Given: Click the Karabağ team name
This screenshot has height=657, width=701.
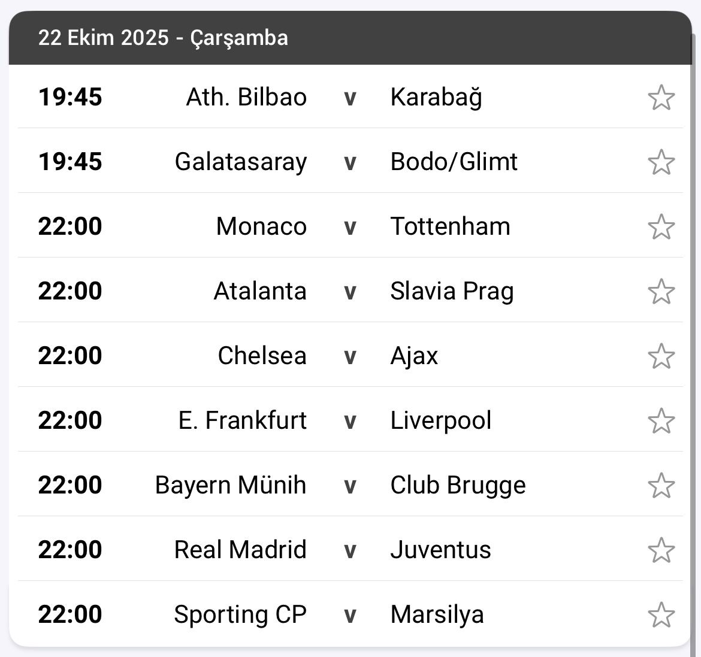Looking at the screenshot, I should coord(436,97).
